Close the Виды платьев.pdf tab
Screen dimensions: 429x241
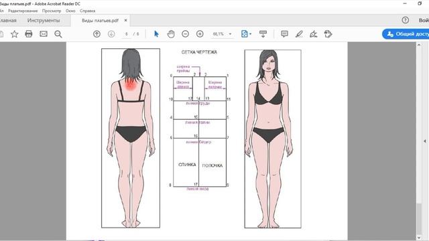[125, 21]
